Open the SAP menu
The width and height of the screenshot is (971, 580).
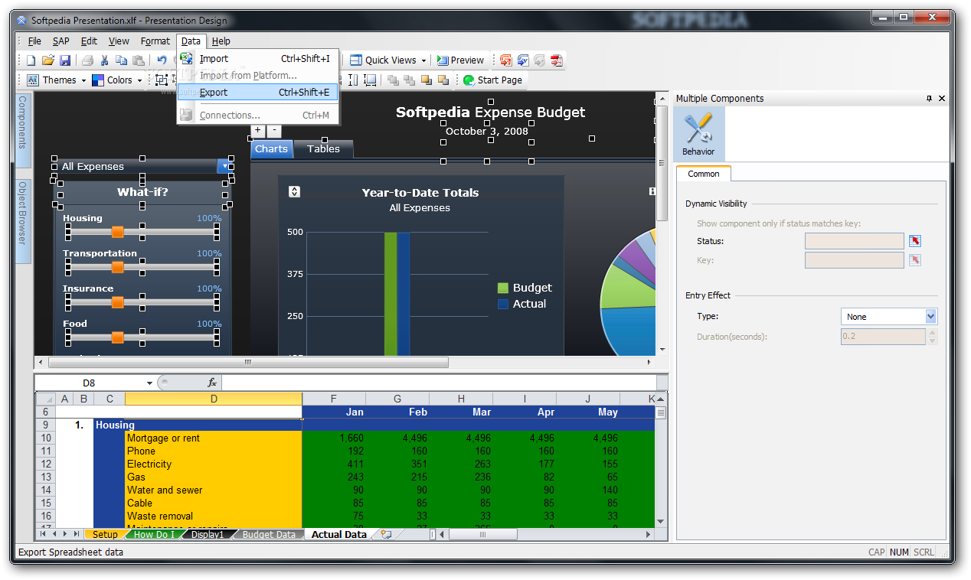pos(61,41)
